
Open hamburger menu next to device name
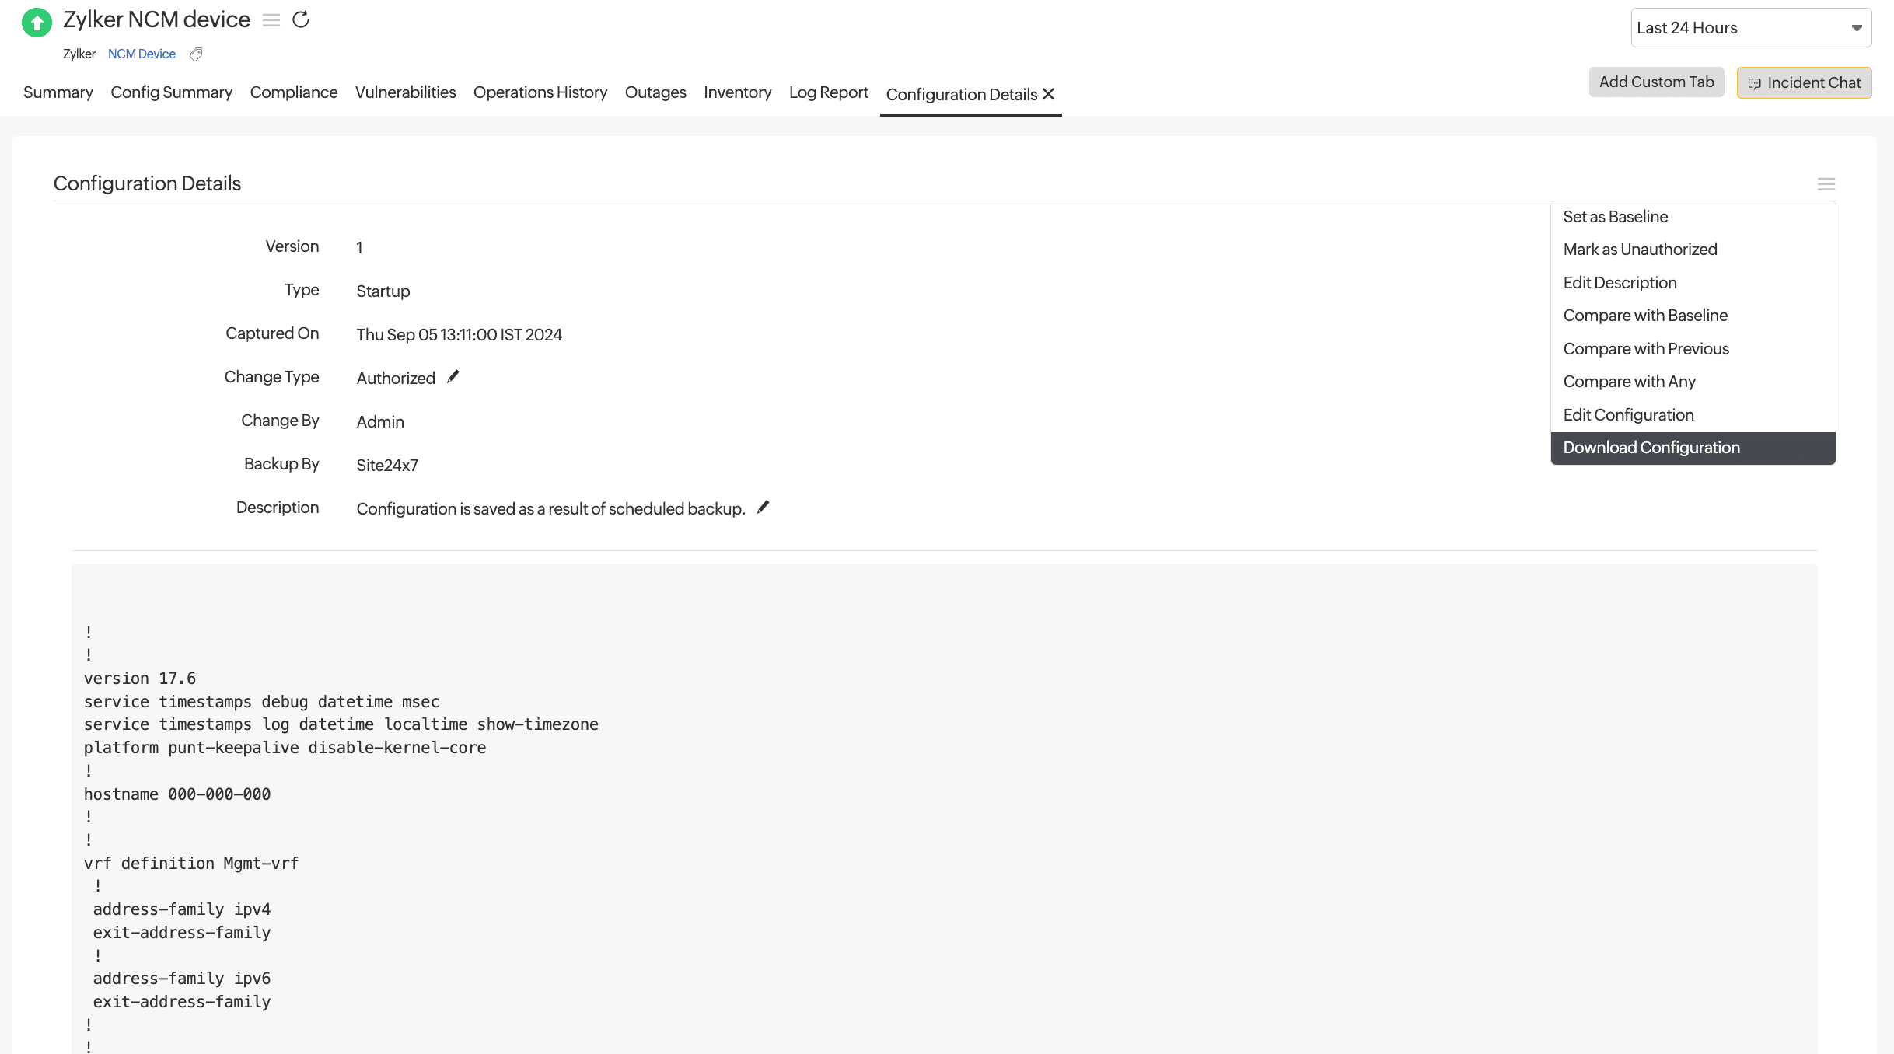tap(271, 20)
